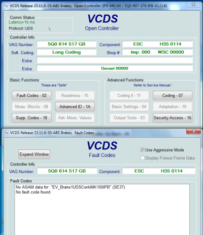Toggle the Use Aggressive Mode checkbox
Image resolution: width=203 pixels, height=235 pixels.
point(143,150)
